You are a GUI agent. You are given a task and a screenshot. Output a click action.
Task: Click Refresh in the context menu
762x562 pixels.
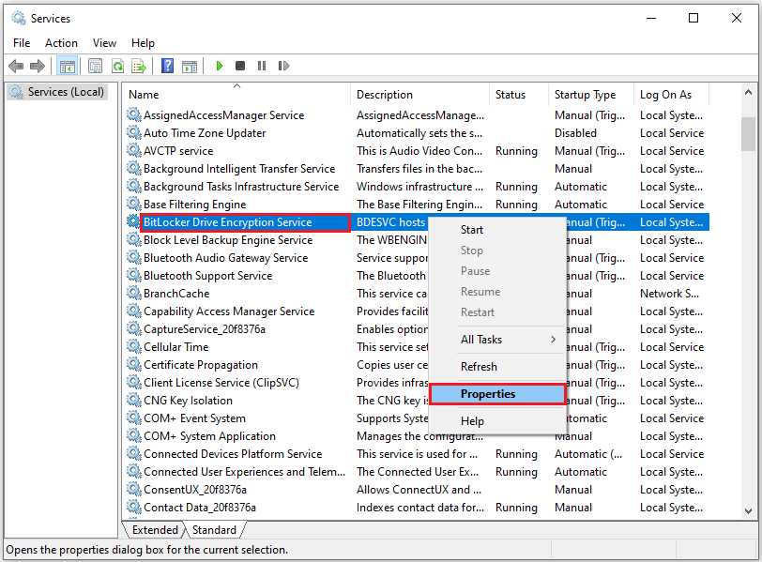click(x=479, y=367)
